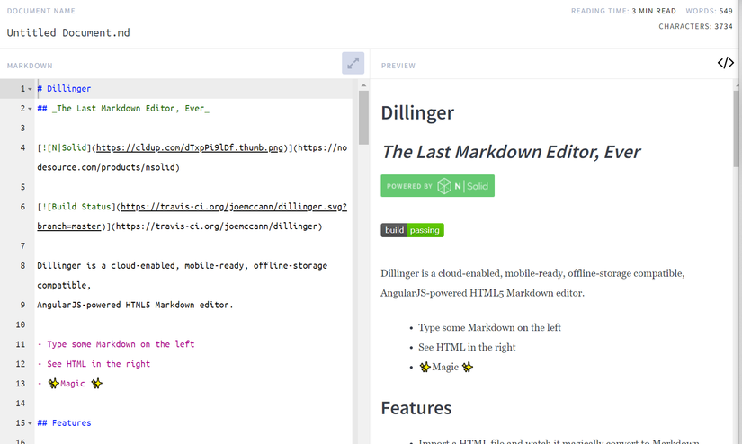This screenshot has width=742, height=444.
Task: Click the 'Dillinger' heading in preview
Action: pyautogui.click(x=417, y=112)
